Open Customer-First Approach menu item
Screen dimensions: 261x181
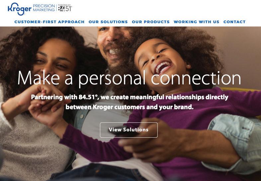(x=49, y=22)
